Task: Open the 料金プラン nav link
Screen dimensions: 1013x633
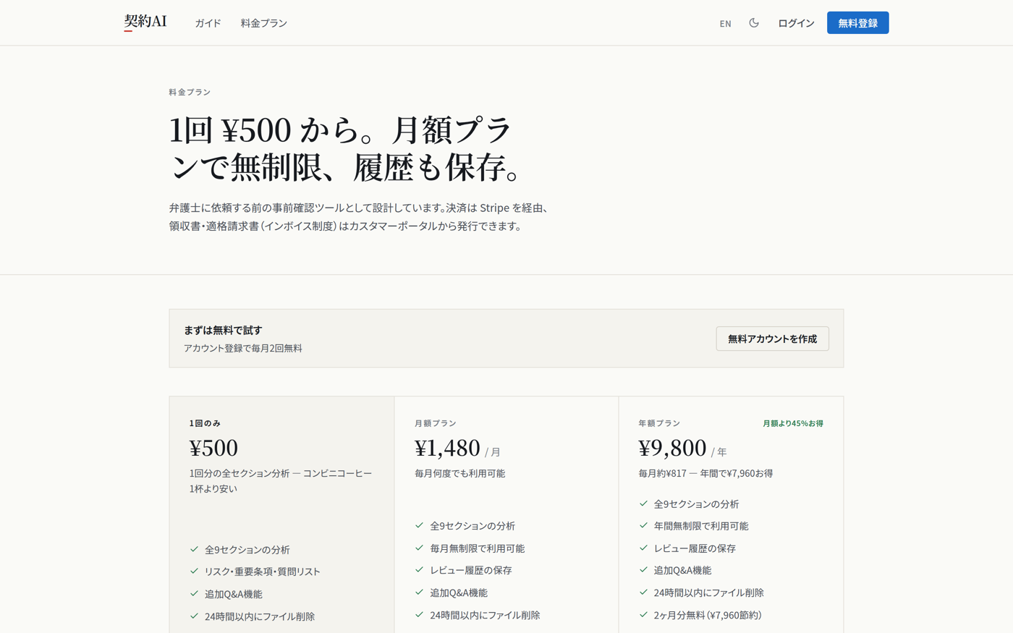Action: 264,23
